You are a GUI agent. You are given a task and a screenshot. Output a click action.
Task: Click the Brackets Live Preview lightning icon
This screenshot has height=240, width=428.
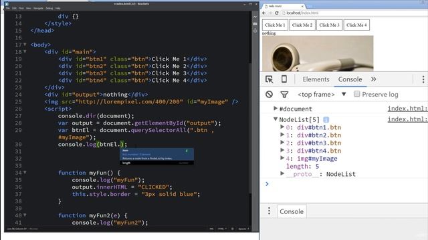255,17
